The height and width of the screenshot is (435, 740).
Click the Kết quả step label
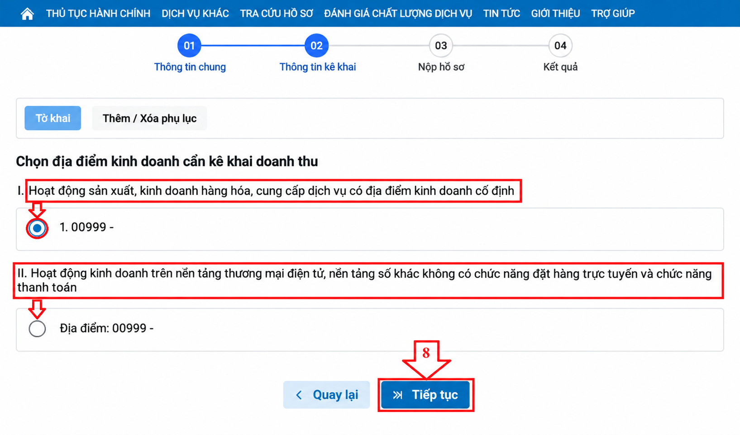560,67
